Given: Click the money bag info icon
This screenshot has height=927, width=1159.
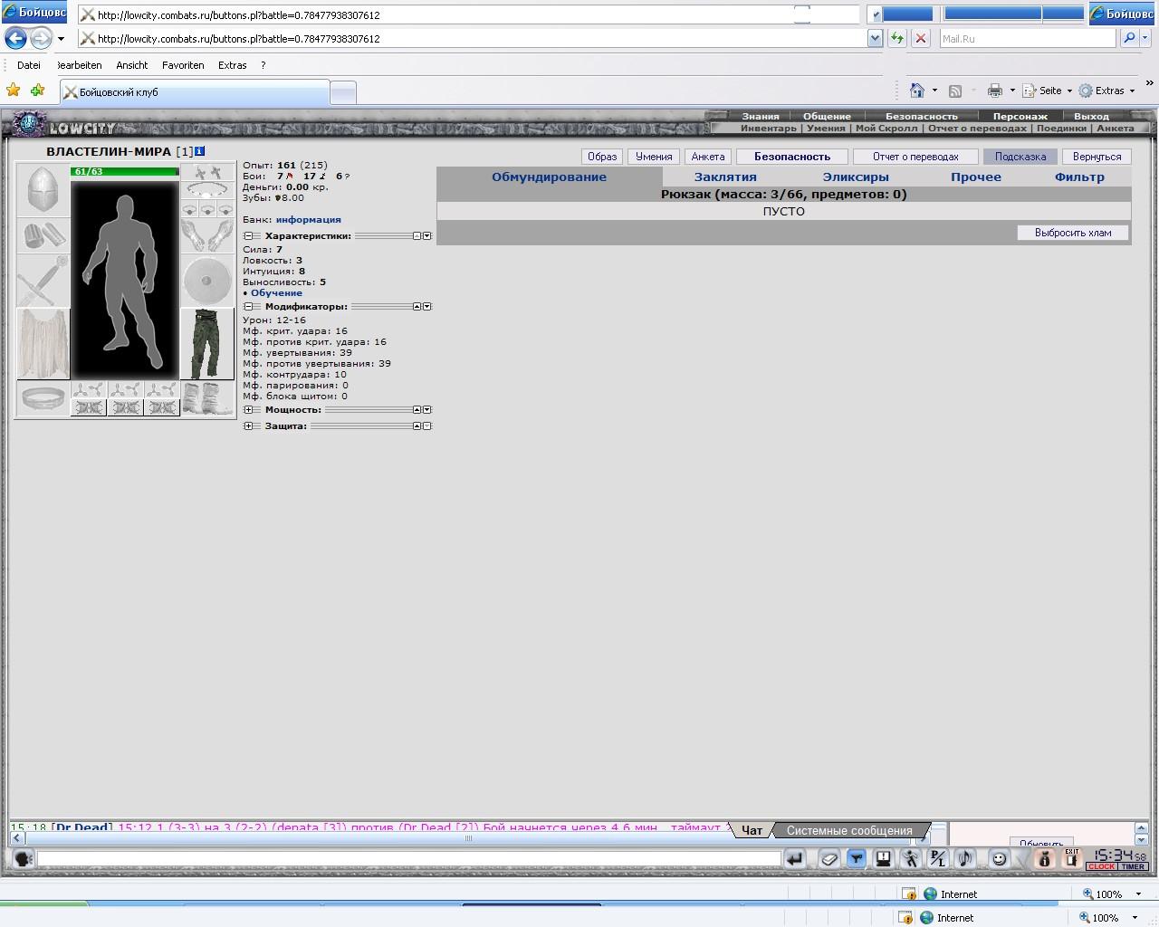Looking at the screenshot, I should pyautogui.click(x=1044, y=859).
